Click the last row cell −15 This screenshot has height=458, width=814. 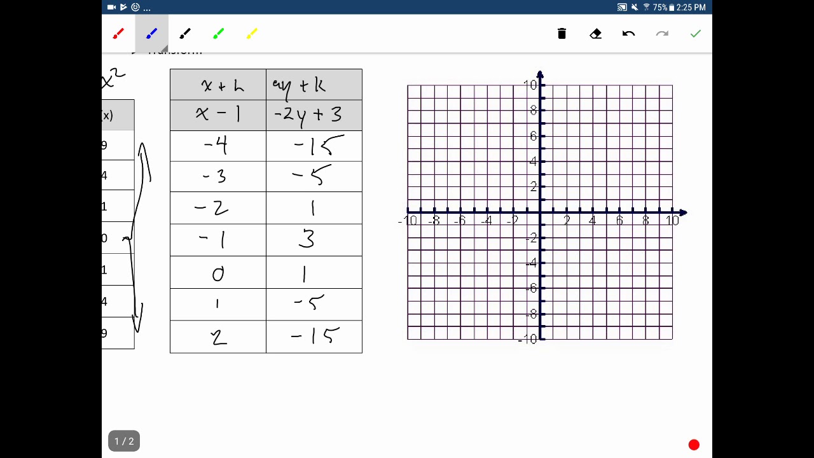(x=314, y=337)
